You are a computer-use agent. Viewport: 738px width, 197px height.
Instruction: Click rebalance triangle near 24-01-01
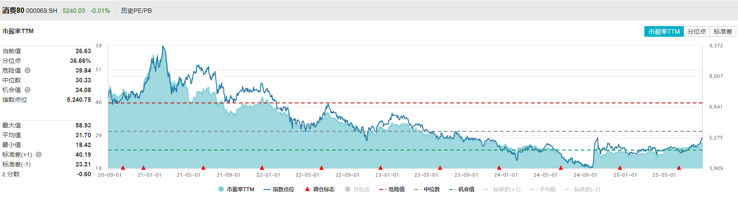point(499,168)
